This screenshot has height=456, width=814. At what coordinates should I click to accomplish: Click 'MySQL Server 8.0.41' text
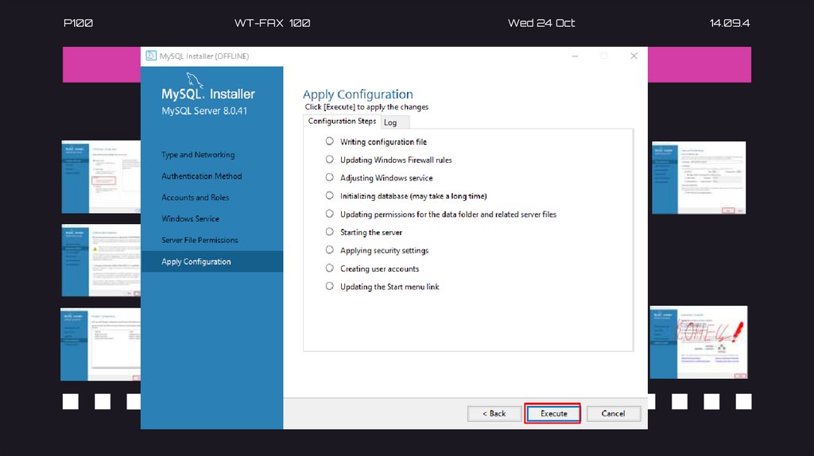[204, 111]
